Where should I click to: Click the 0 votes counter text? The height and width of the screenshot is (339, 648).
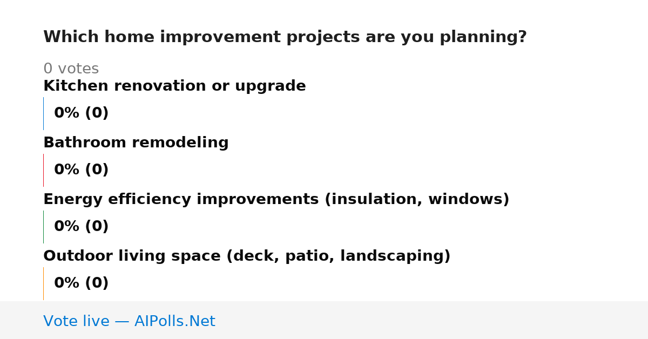coord(71,69)
